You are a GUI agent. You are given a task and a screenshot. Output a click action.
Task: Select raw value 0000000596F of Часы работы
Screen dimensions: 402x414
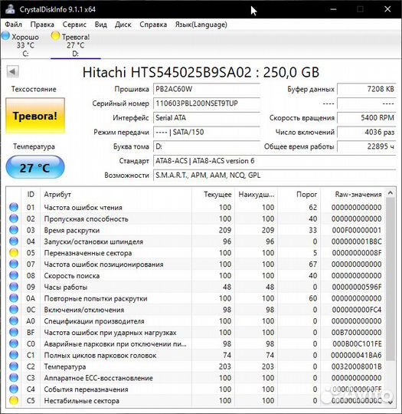pos(357,287)
